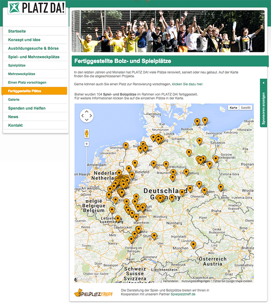Screen dimensions: 271x305
Task: Open Startseite in sidebar menu
Action: 17,31
